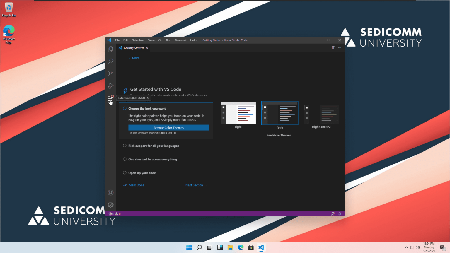
Task: Open Microsoft Edge desktop shortcut
Action: pyautogui.click(x=9, y=34)
